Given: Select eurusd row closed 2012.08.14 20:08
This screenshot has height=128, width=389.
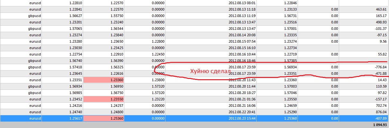Looking at the screenshot, I should 194,35.
